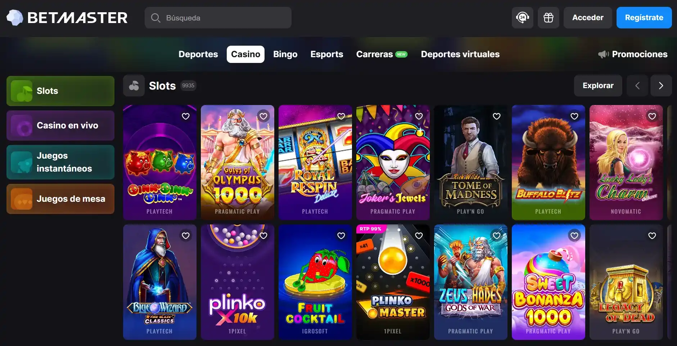
Task: Click the cherry Slots section icon
Action: pos(134,86)
